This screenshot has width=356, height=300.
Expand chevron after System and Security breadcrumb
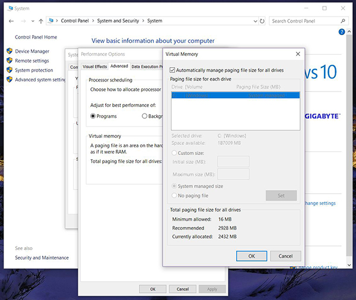pos(143,21)
